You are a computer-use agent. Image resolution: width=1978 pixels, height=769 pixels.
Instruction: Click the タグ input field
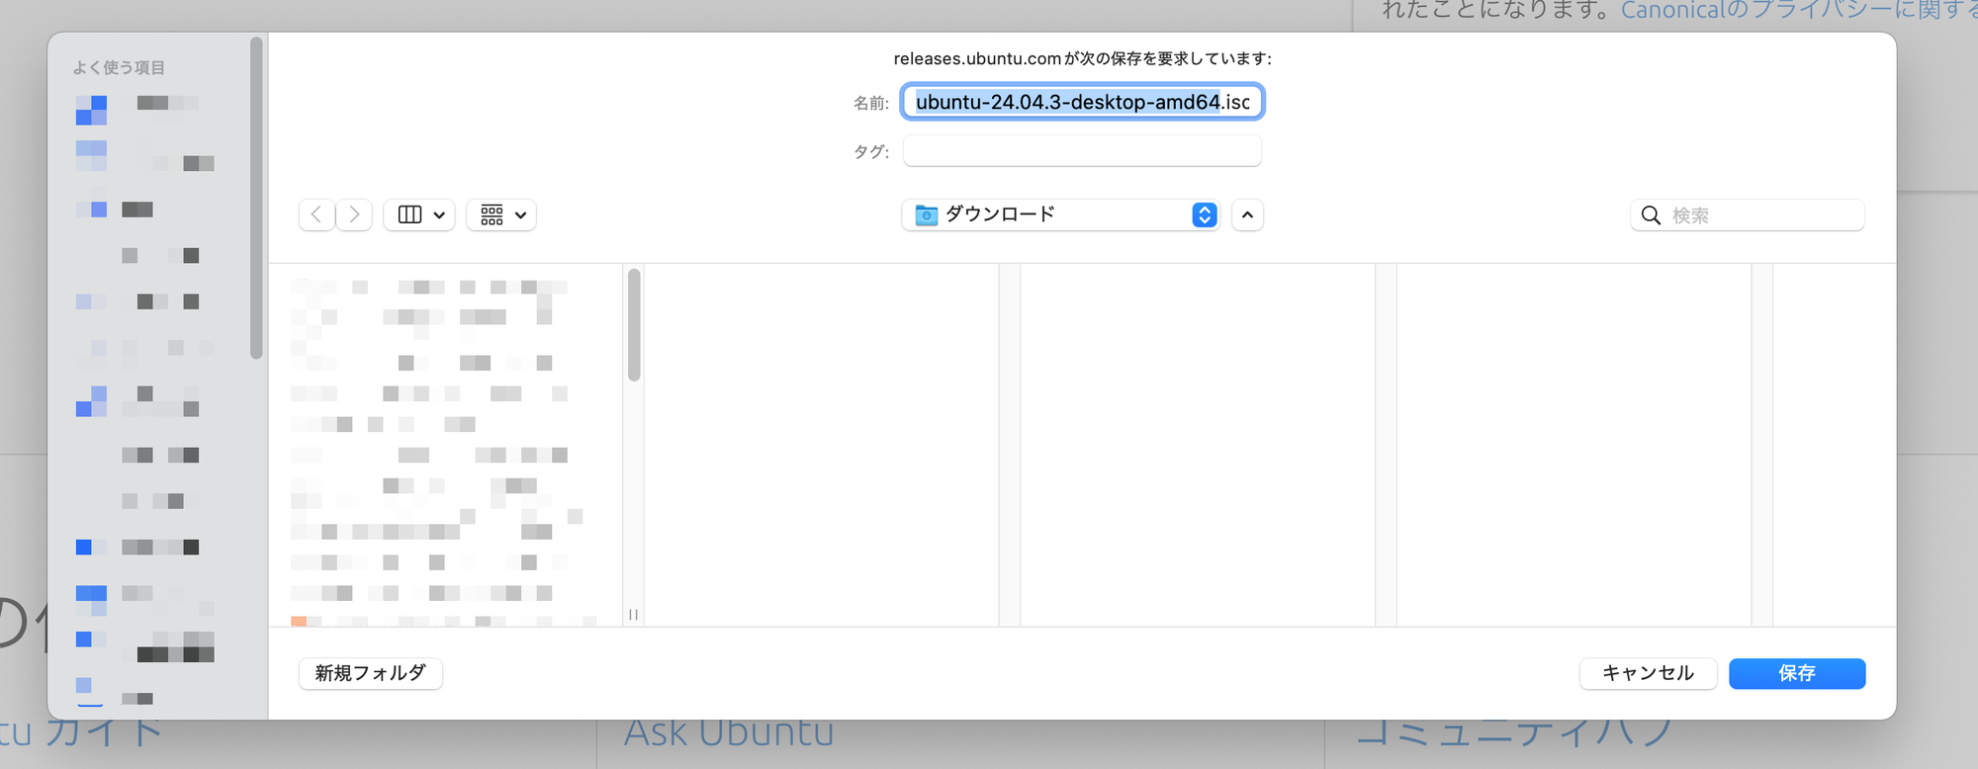coord(1082,151)
